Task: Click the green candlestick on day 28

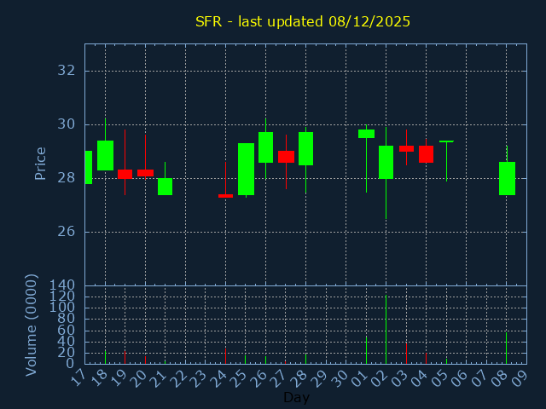Action: (x=305, y=148)
